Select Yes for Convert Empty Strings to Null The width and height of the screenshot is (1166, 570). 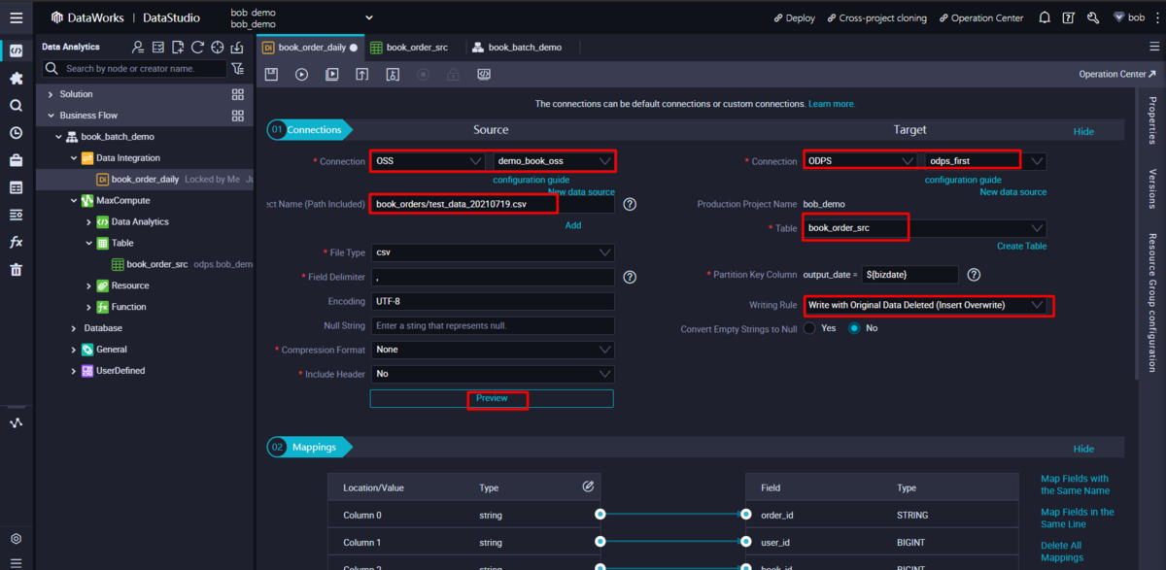tap(809, 328)
